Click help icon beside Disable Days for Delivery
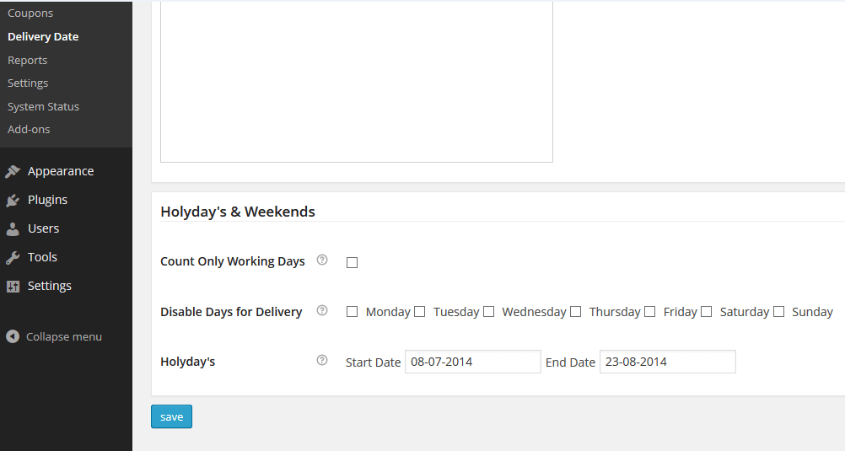The width and height of the screenshot is (845, 451). (x=322, y=310)
